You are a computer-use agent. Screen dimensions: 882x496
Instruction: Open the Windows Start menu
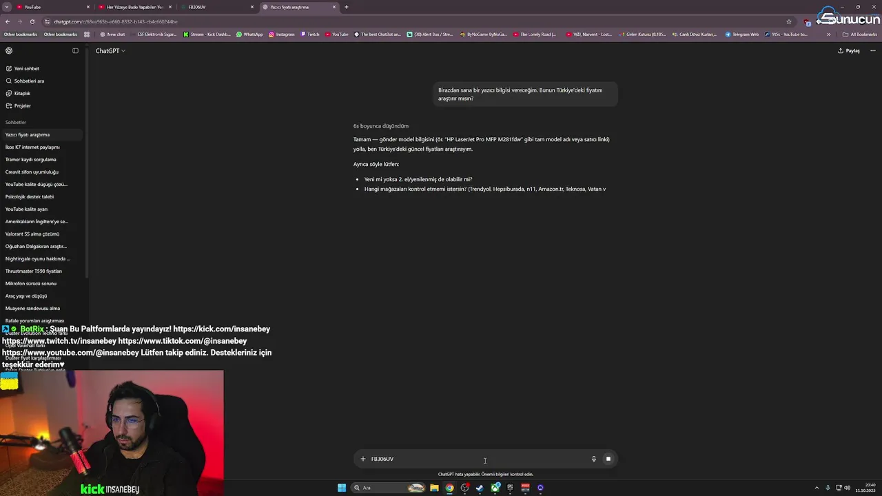(342, 488)
